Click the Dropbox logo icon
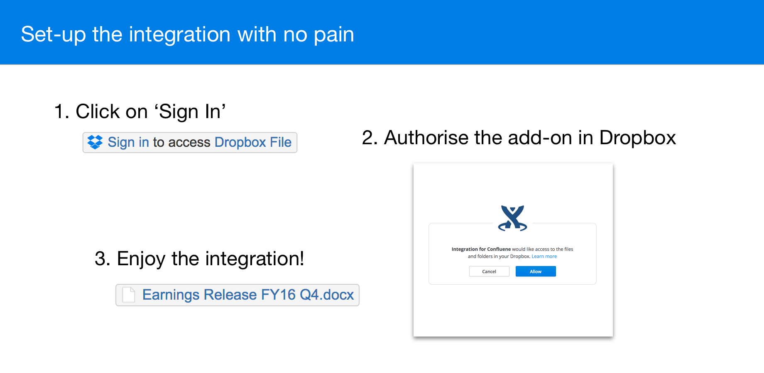Viewport: 764px width, 373px height. coord(95,142)
